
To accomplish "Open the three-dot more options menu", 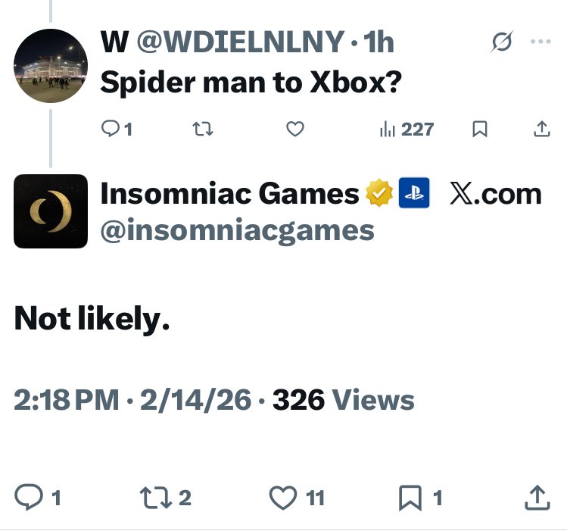I will coord(541,42).
